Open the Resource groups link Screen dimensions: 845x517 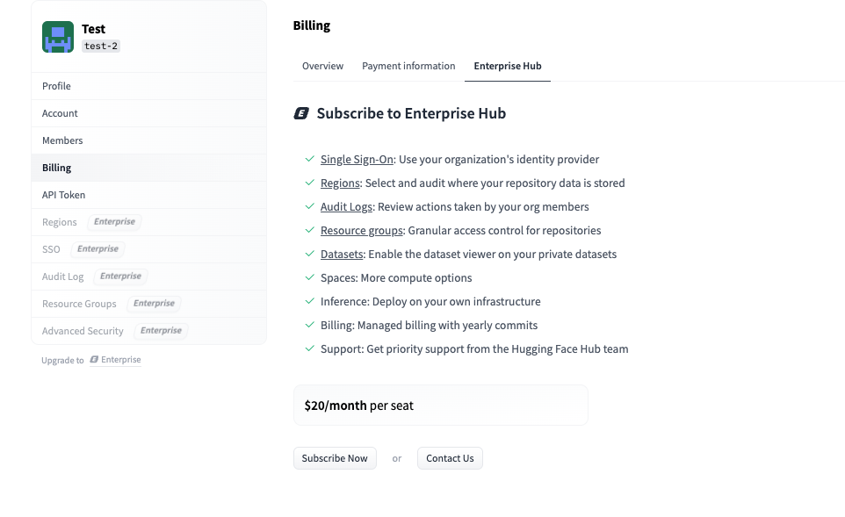pyautogui.click(x=362, y=231)
